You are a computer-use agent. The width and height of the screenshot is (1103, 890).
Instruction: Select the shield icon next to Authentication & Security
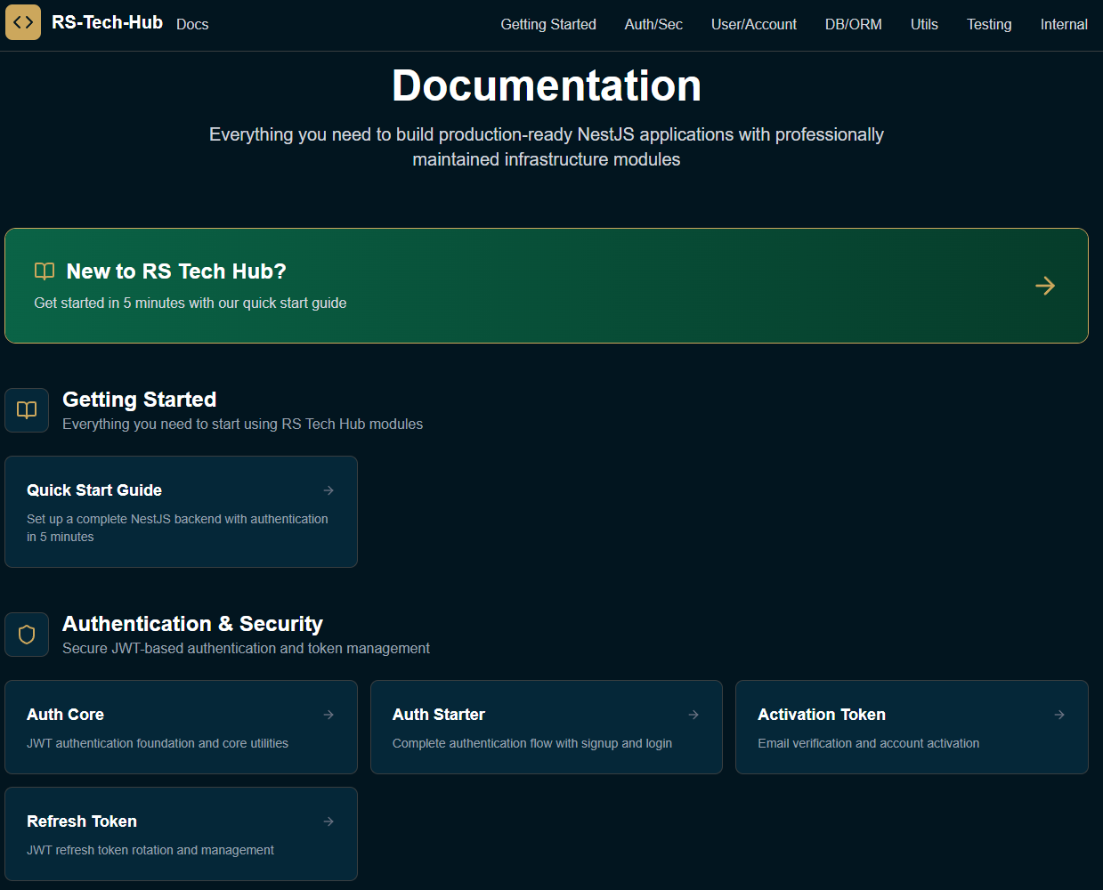tap(26, 635)
